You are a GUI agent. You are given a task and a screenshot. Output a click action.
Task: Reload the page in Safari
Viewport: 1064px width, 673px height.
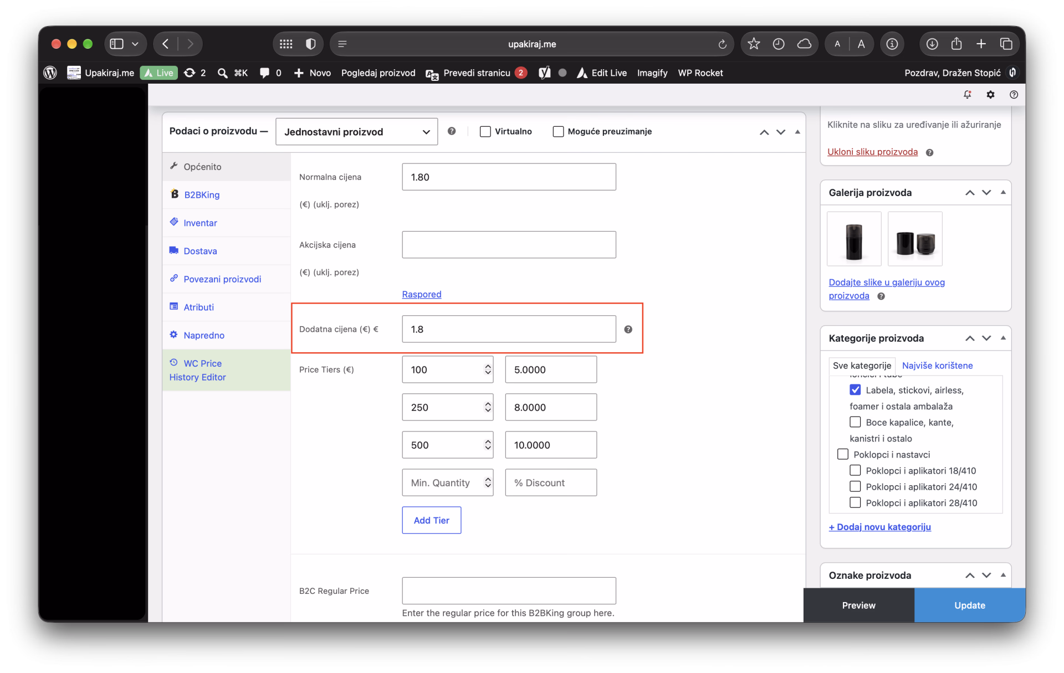(722, 44)
